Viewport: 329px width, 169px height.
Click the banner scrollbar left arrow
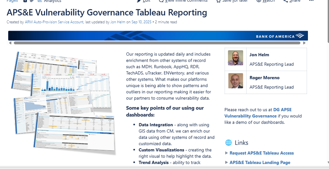coord(10,43)
